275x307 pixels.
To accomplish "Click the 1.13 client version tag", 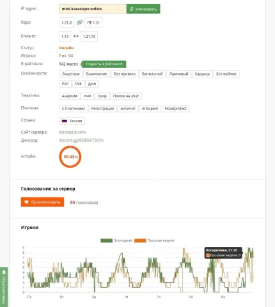I will coord(65,36).
